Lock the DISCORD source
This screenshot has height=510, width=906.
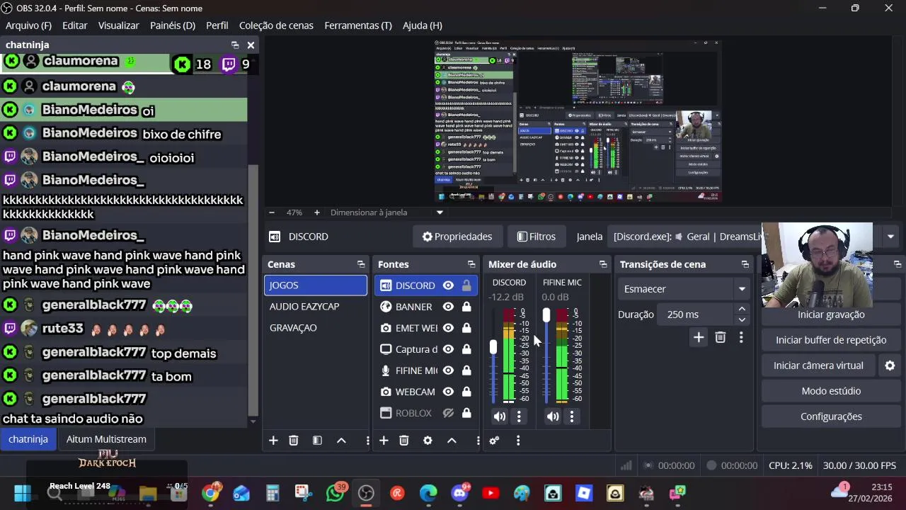tap(466, 285)
